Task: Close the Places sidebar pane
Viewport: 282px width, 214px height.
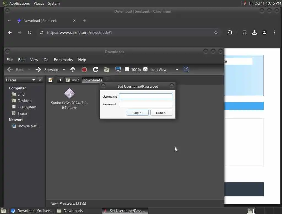Action: 40,80
